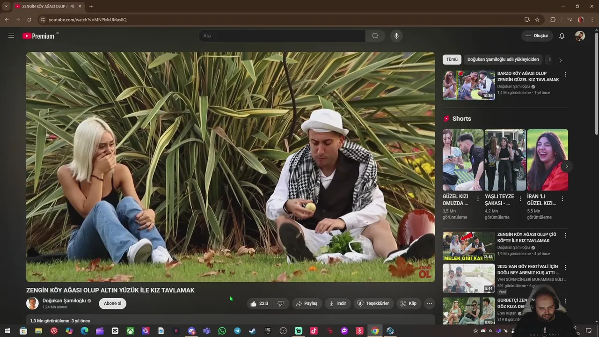Create content with Oluştur button
This screenshot has width=599, height=337.
click(x=537, y=36)
